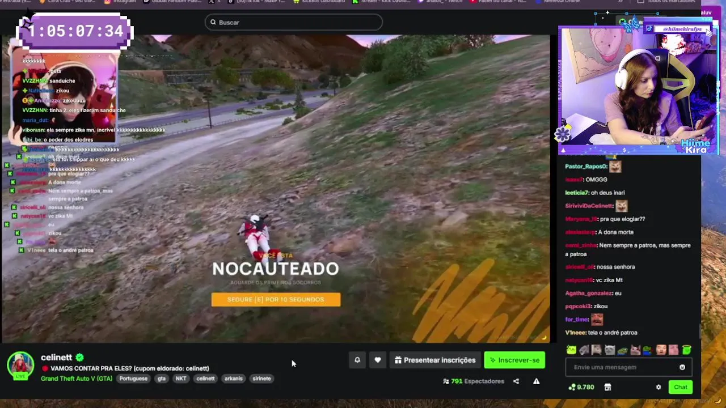The height and width of the screenshot is (408, 726).
Task: Click username SiriviviDaCelinett in chat
Action: click(589, 206)
